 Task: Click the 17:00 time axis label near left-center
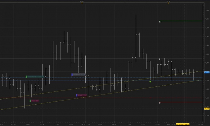pyautogui.click(x=56, y=124)
